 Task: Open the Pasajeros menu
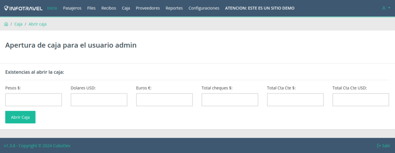[72, 8]
